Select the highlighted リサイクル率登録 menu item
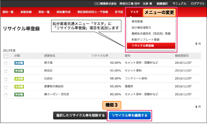This screenshot has height=124, width=207. (143, 46)
